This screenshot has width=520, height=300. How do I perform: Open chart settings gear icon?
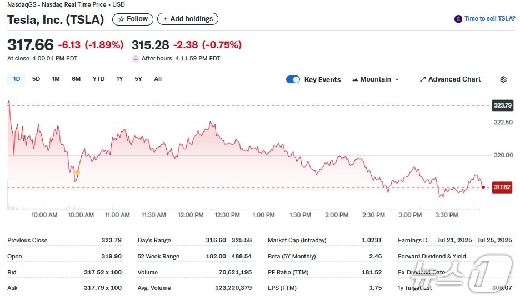(x=503, y=79)
